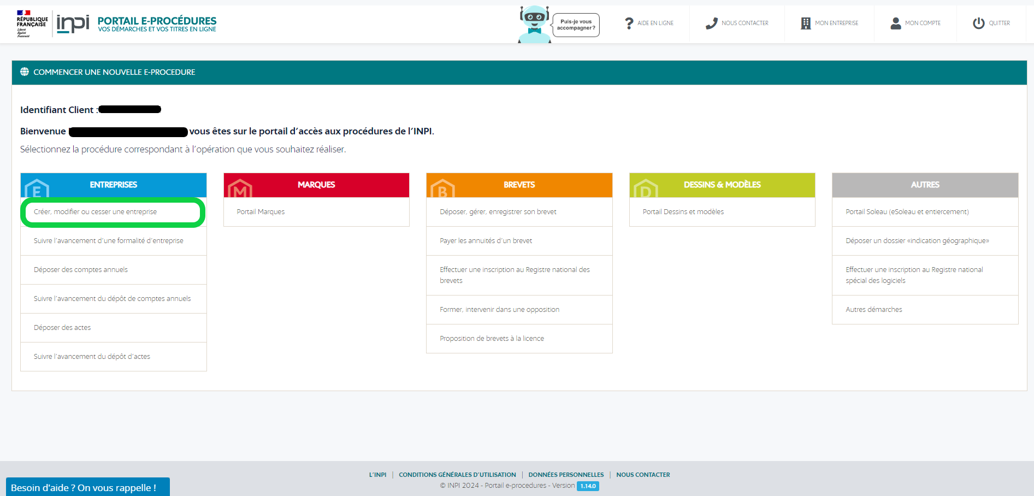Screen dimensions: 1034x496
Task: Open 'Suivre l'avancement du dépôt de comptes annuels'
Action: point(114,299)
